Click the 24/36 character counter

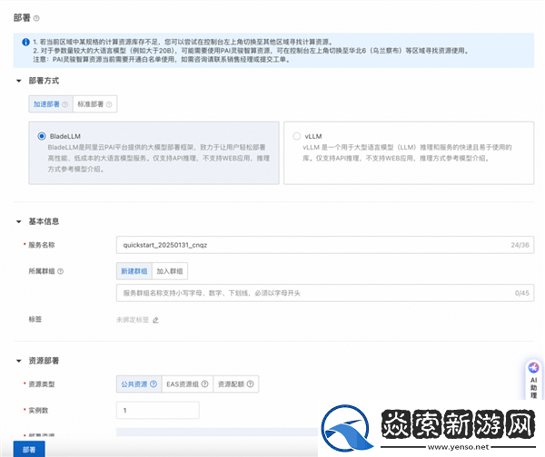click(520, 245)
